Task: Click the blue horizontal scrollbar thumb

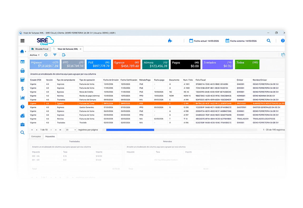Action: pyautogui.click(x=130, y=130)
